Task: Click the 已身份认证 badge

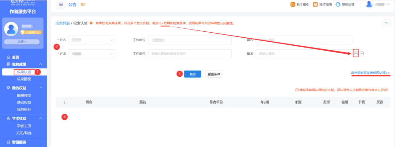Action: click(31, 32)
